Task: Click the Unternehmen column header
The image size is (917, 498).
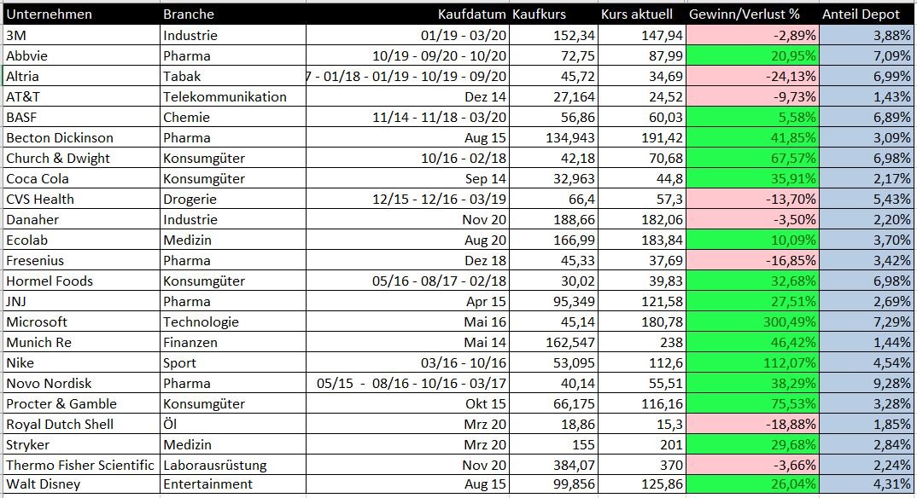Action: point(50,14)
